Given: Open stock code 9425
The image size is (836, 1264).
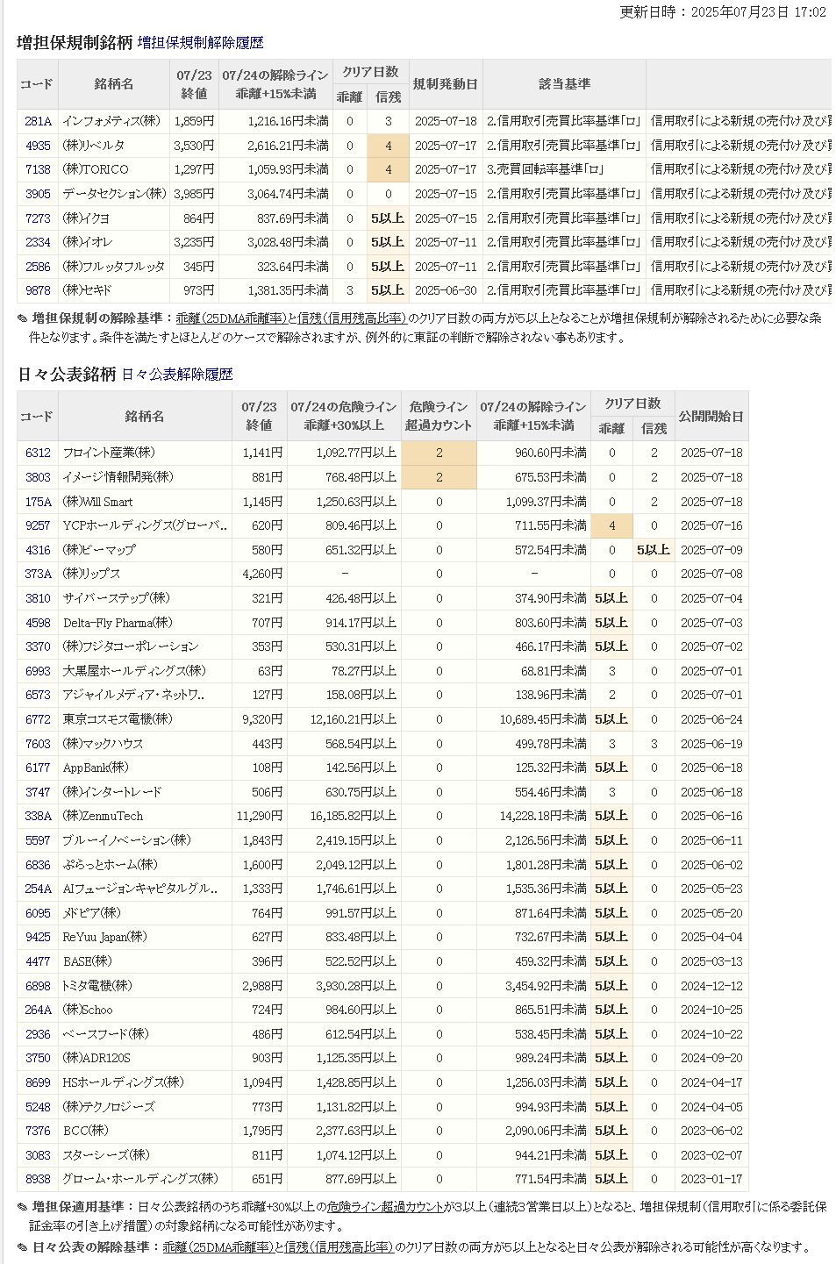Looking at the screenshot, I should coord(38,937).
